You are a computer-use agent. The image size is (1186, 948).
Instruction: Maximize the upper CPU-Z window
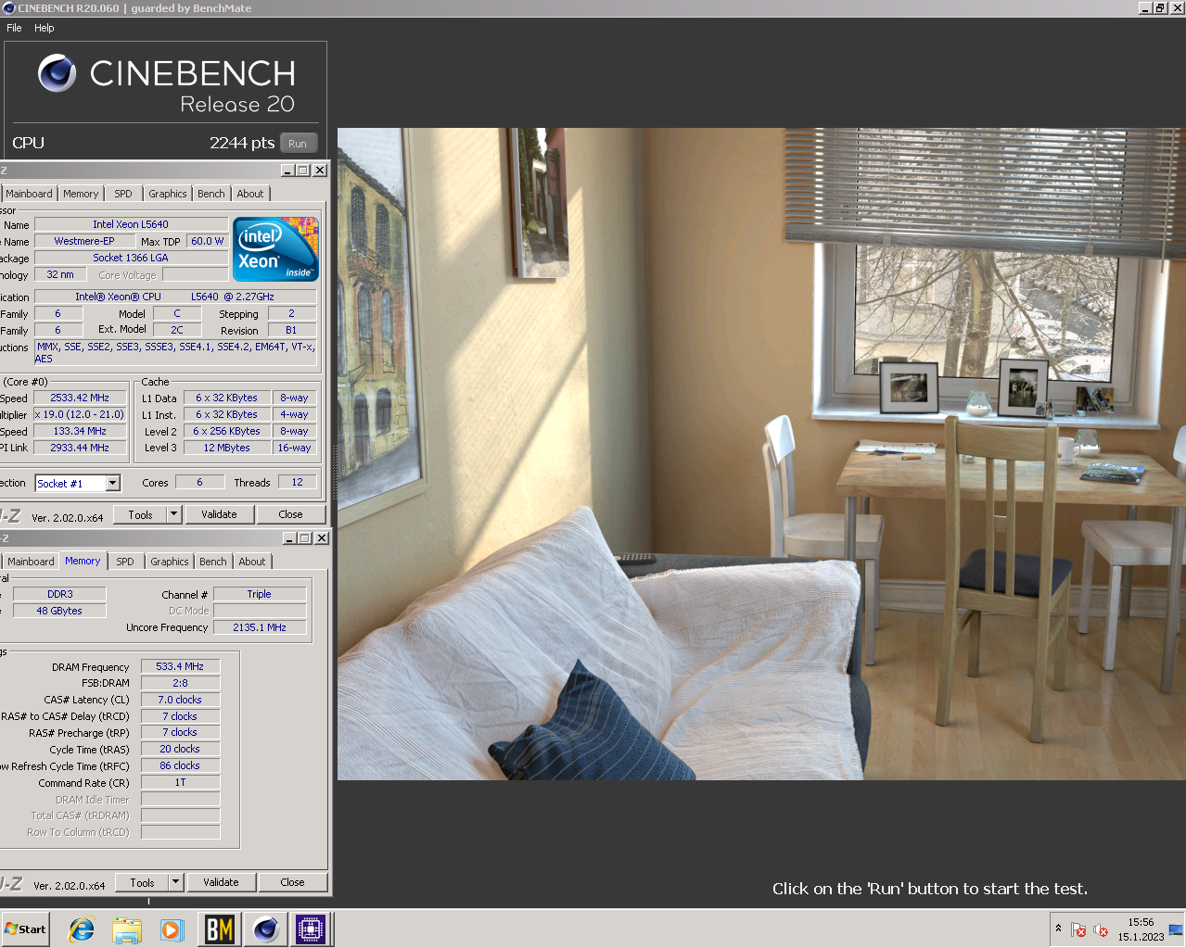coord(303,171)
